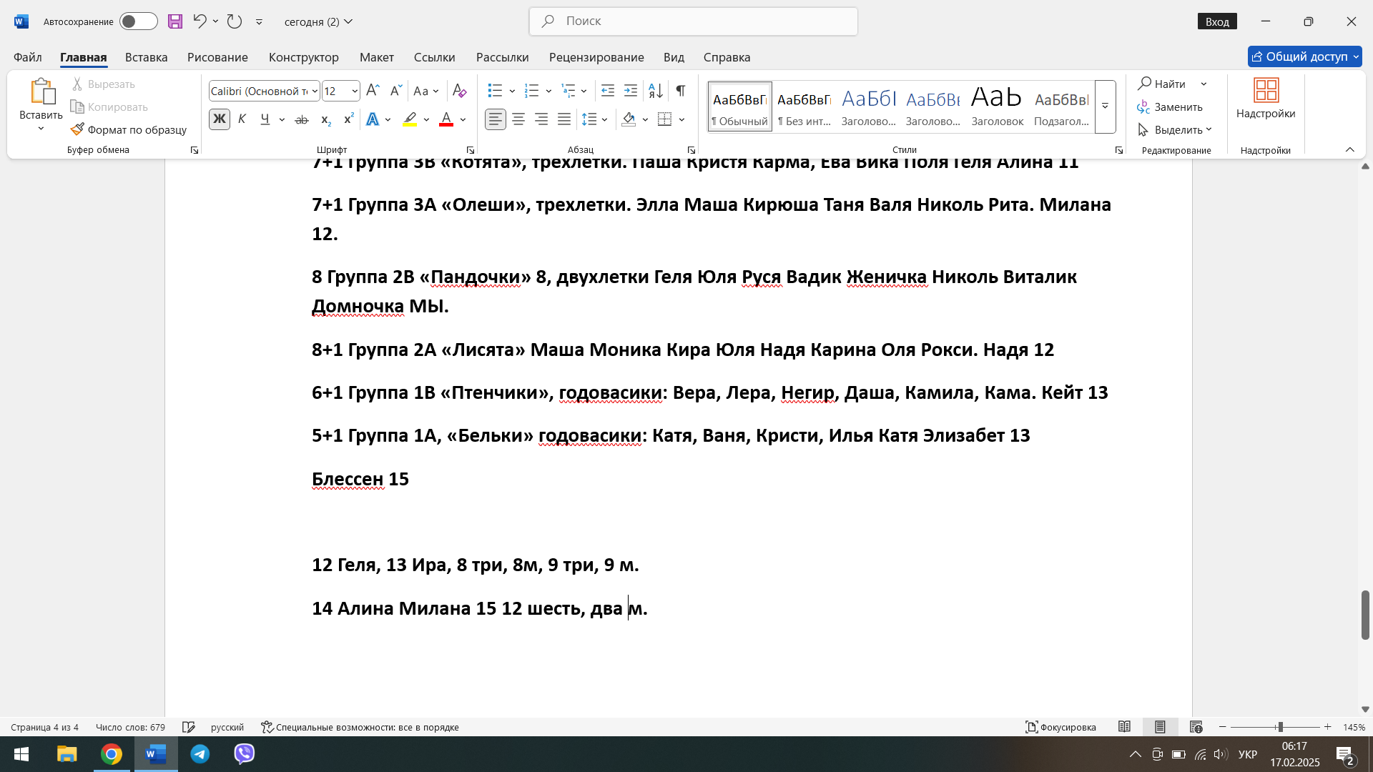Switch to Макет tab
Image resolution: width=1373 pixels, height=772 pixels.
click(377, 57)
